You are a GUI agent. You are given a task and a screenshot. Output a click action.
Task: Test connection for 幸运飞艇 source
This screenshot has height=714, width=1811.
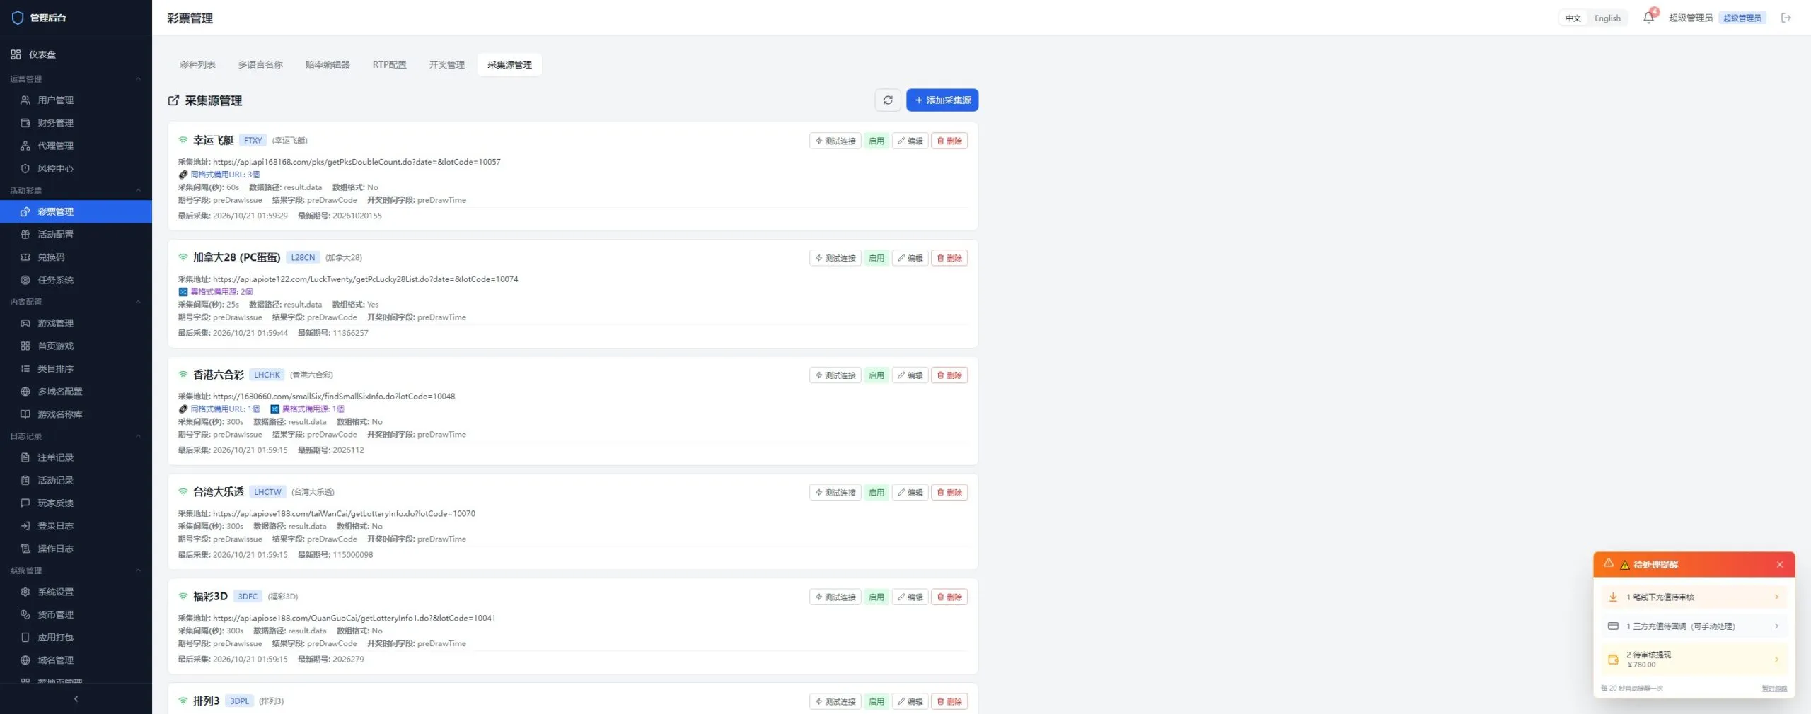(835, 141)
